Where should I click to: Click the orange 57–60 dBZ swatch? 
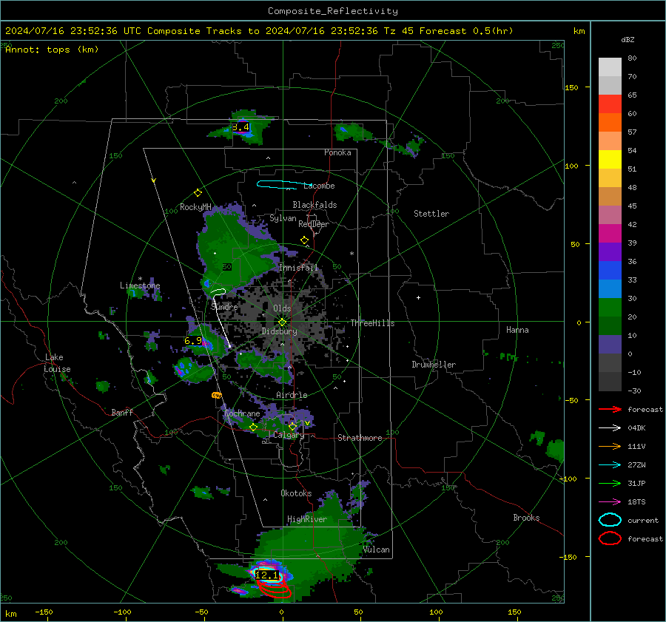pos(610,123)
